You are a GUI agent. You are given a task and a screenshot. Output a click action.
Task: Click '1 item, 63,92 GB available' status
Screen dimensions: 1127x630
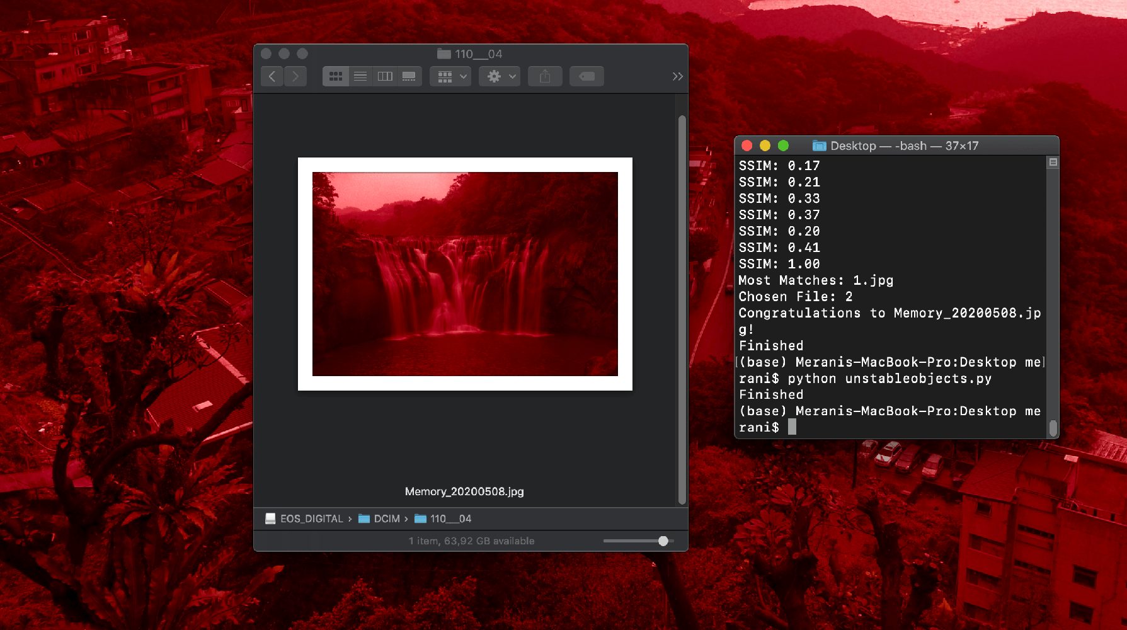(471, 541)
